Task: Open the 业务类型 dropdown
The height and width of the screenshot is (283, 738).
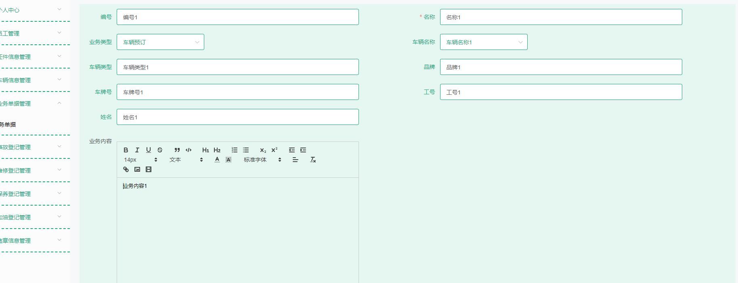Action: coord(160,42)
